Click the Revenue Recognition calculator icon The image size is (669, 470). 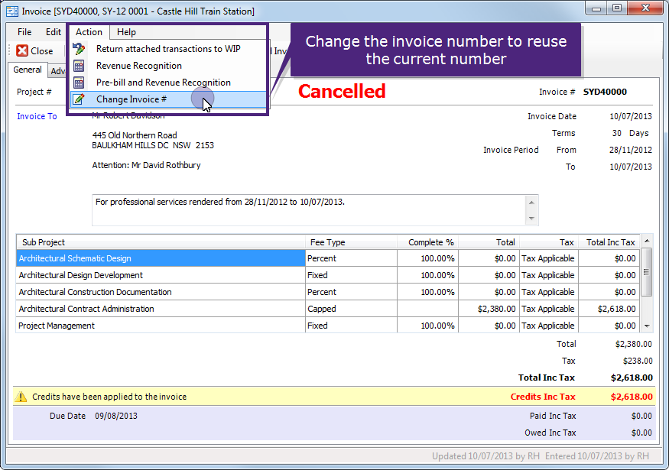click(x=76, y=66)
